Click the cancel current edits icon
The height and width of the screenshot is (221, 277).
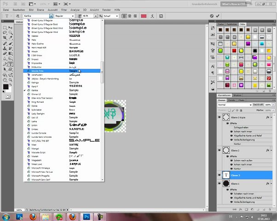[212, 16]
